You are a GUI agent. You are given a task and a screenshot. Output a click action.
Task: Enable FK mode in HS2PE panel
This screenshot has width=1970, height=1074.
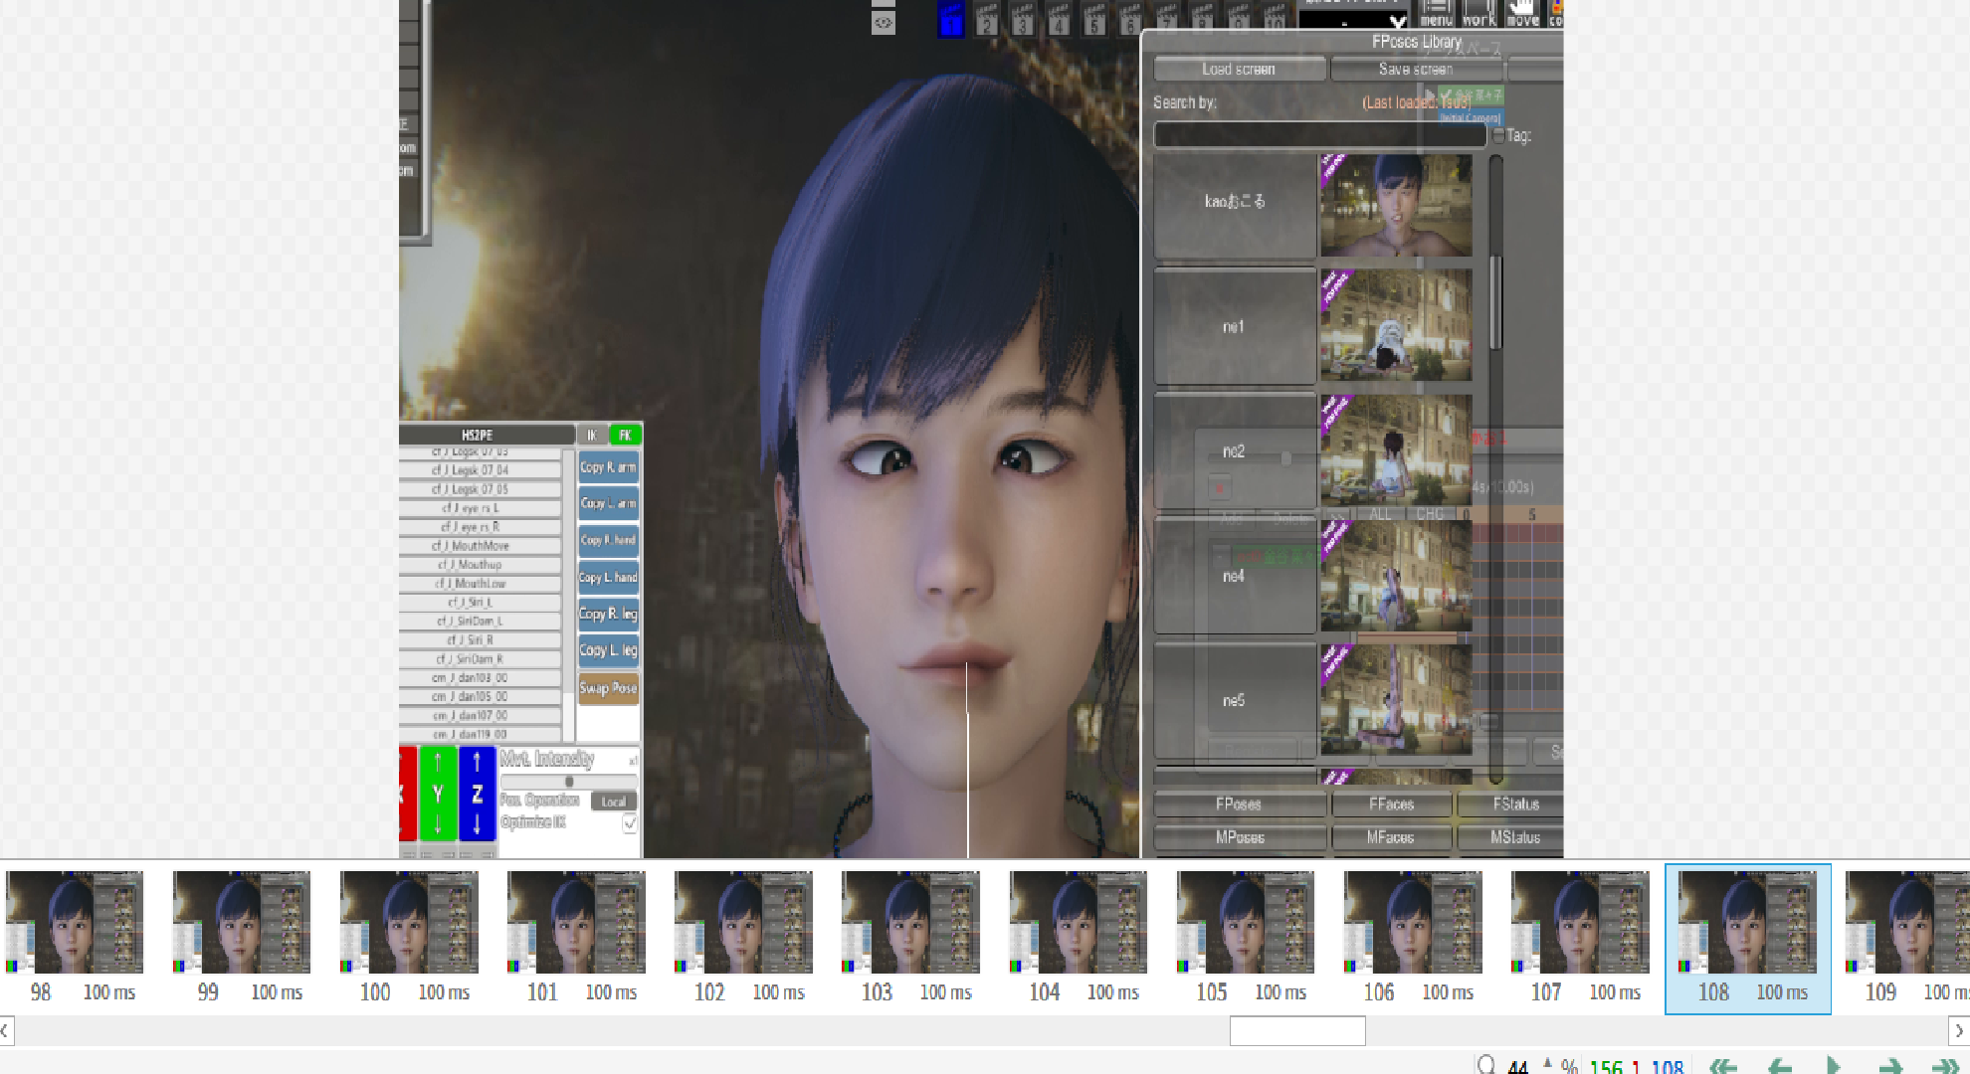pyautogui.click(x=625, y=435)
